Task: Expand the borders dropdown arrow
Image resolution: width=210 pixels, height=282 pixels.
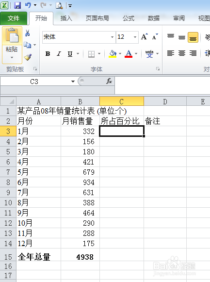Action: pyautogui.click(x=99, y=53)
